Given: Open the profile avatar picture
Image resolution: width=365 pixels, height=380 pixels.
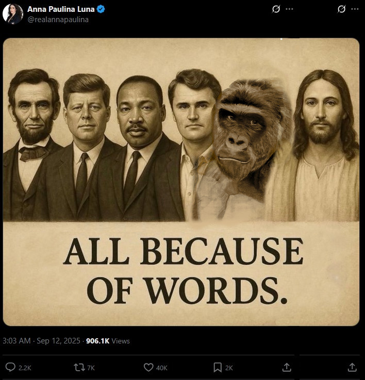Looking at the screenshot, I should tap(13, 14).
